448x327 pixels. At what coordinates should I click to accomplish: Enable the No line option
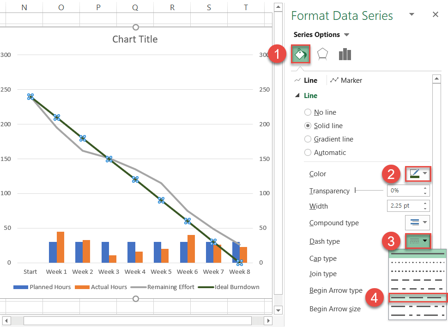point(308,112)
